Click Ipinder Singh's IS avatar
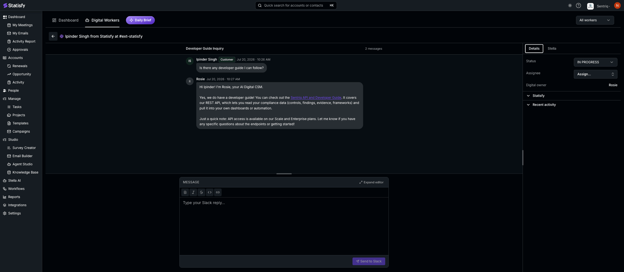This screenshot has height=272, width=624. tap(189, 61)
